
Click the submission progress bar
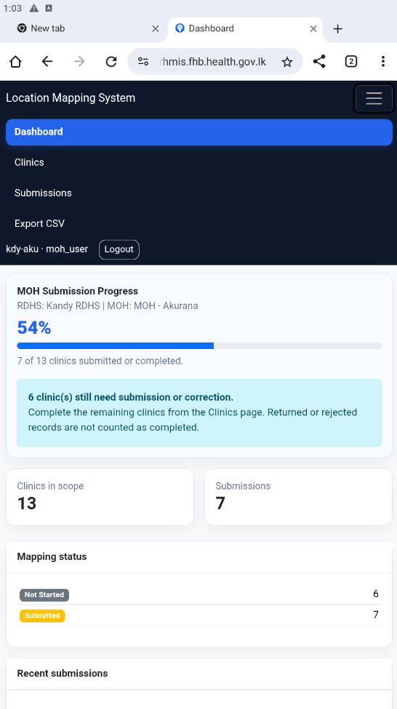pyautogui.click(x=199, y=346)
